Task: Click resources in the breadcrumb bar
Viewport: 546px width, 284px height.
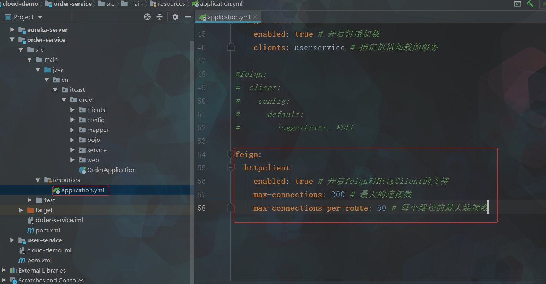Action: point(171,4)
